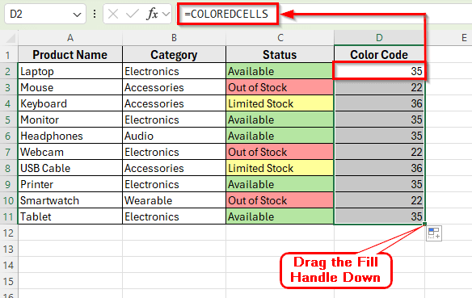Select Out of Stock cell in Smartwatch row
Viewport: 472px width, 298px height.
(x=280, y=200)
